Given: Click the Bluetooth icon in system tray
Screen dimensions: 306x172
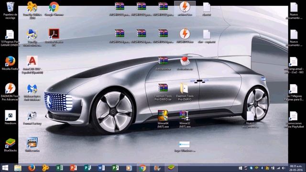Looking at the screenshot, I should pos(262,168).
